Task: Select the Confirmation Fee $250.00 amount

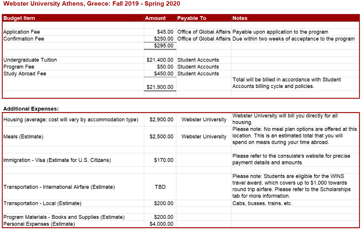Action: click(164, 39)
